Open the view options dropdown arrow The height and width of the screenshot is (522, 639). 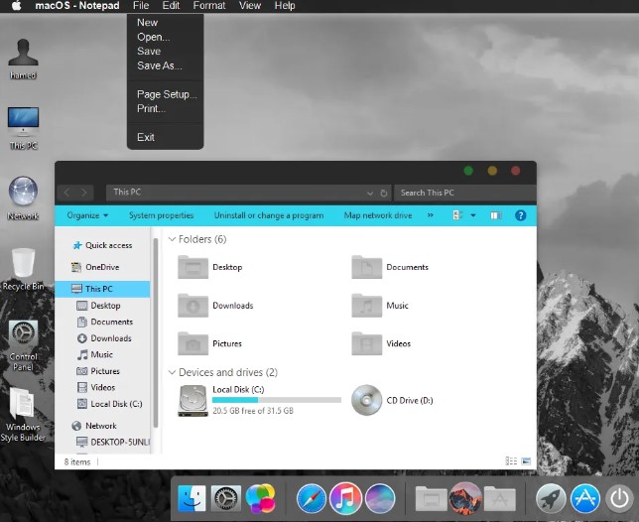pos(473,215)
